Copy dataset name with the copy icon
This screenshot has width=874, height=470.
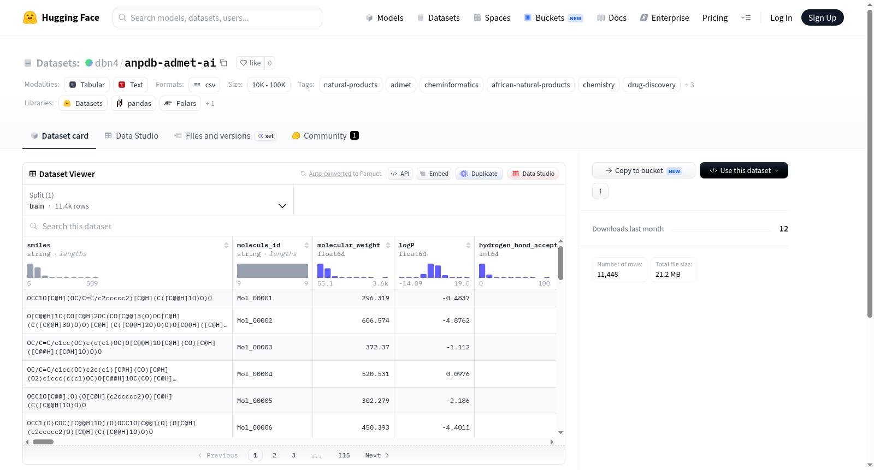(x=223, y=63)
